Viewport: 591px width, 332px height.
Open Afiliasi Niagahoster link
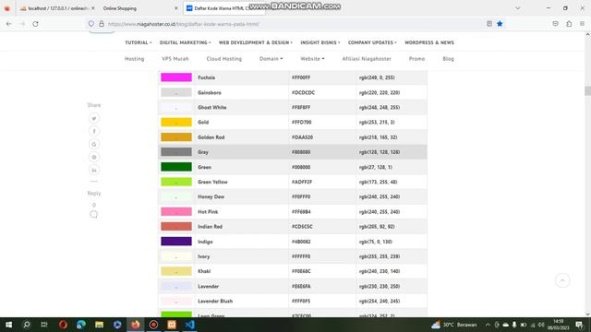tap(367, 59)
